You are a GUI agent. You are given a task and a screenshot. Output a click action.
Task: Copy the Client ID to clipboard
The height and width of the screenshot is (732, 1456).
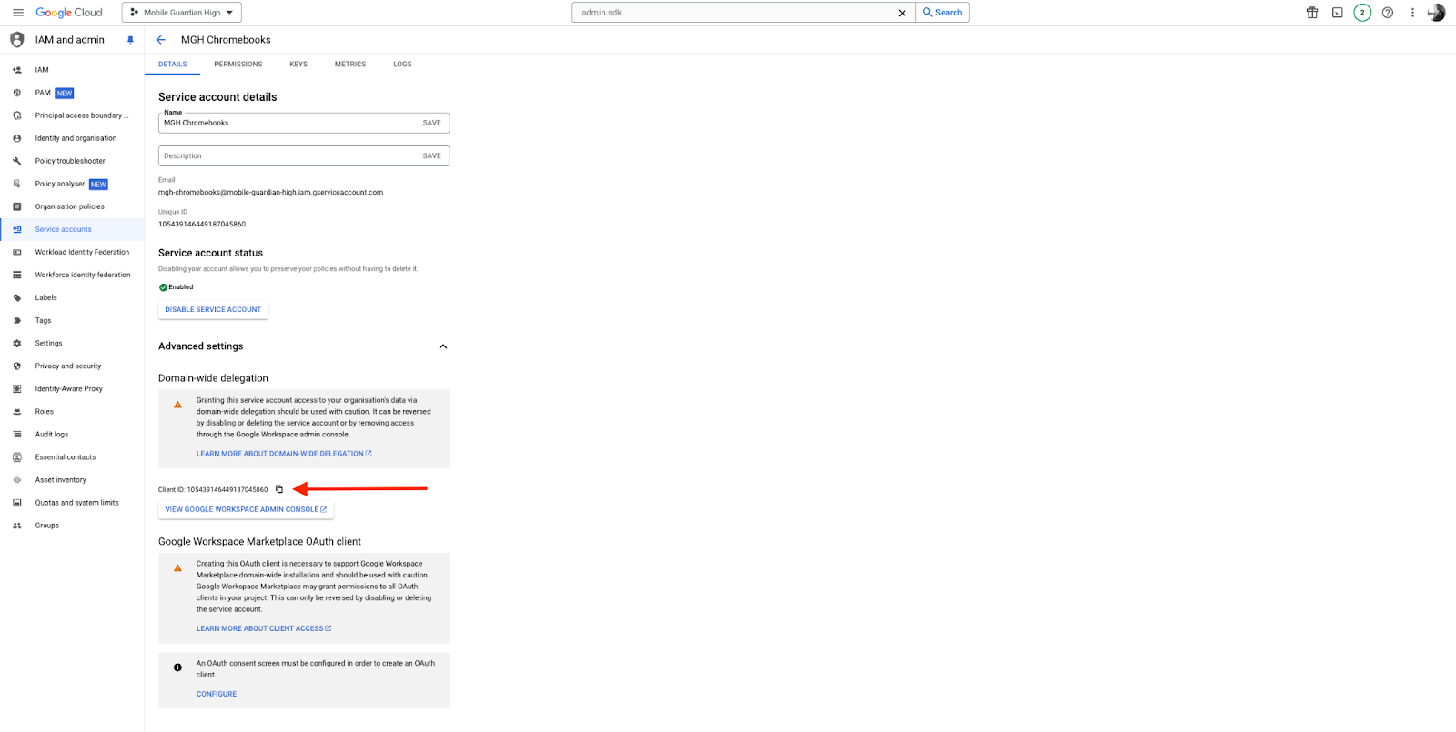(x=279, y=489)
